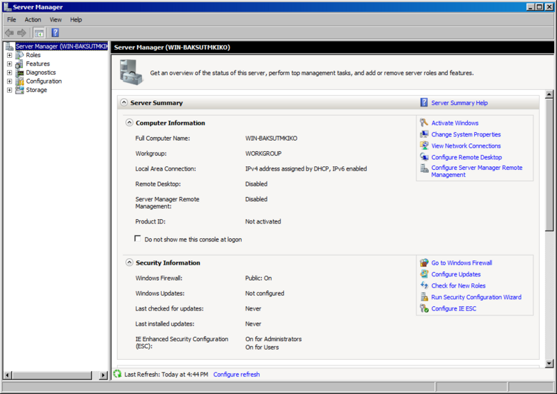Select Storage in the console tree
557x394 pixels.
(36, 90)
